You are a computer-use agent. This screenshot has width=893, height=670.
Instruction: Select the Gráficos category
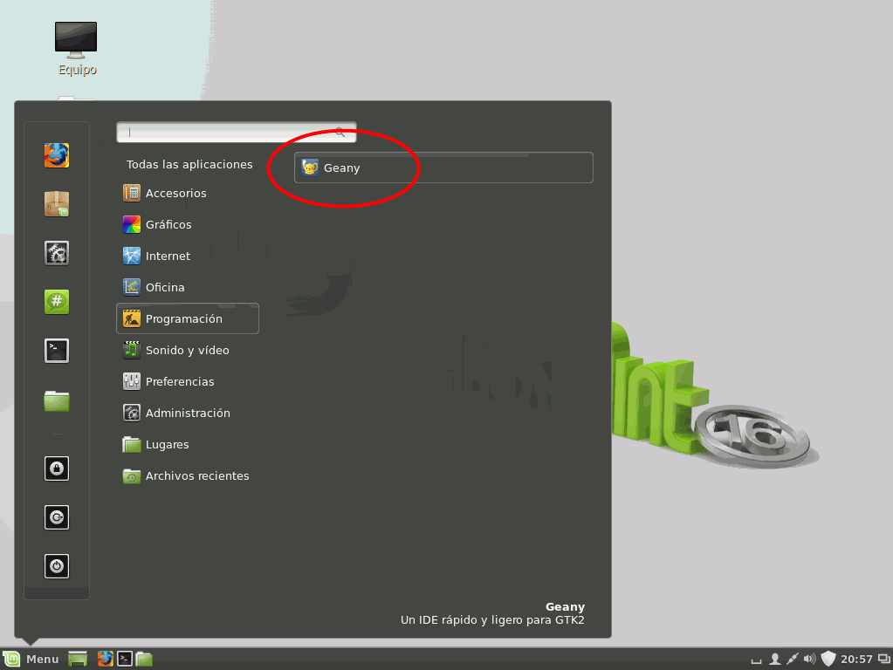(168, 225)
